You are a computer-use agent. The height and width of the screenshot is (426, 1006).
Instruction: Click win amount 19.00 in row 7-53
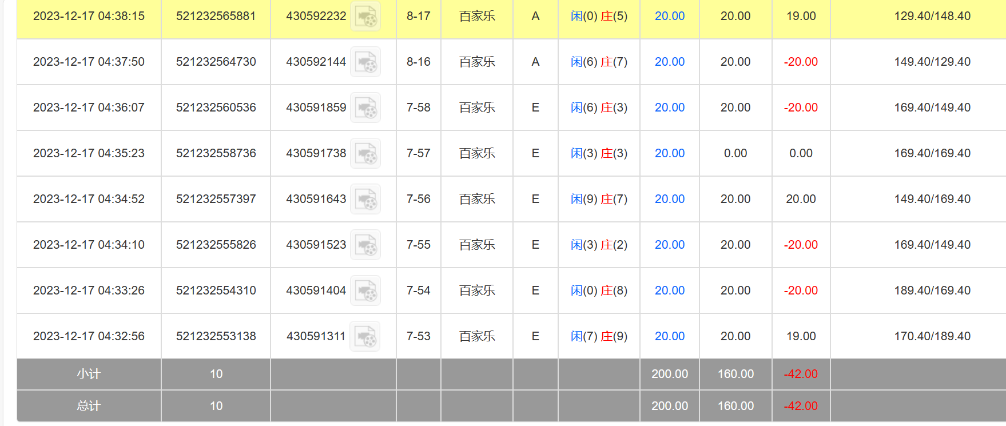(x=801, y=336)
